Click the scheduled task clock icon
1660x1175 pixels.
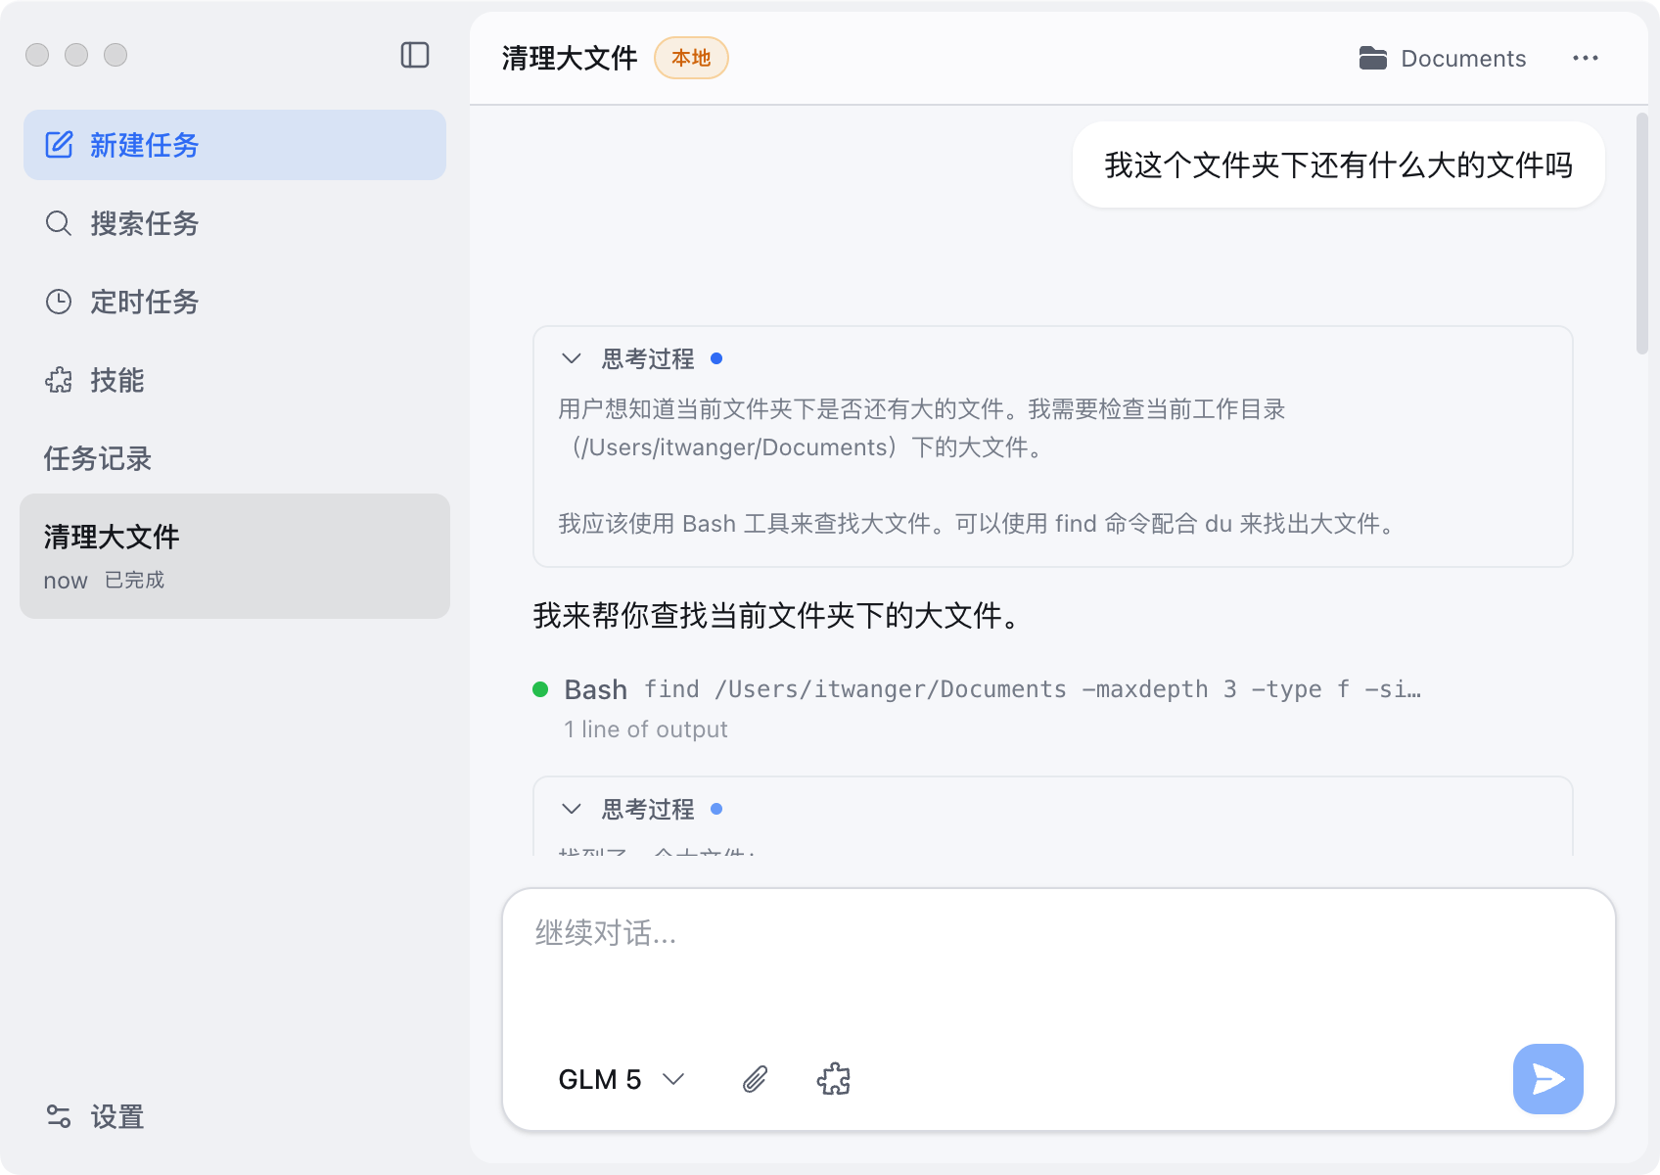[59, 302]
